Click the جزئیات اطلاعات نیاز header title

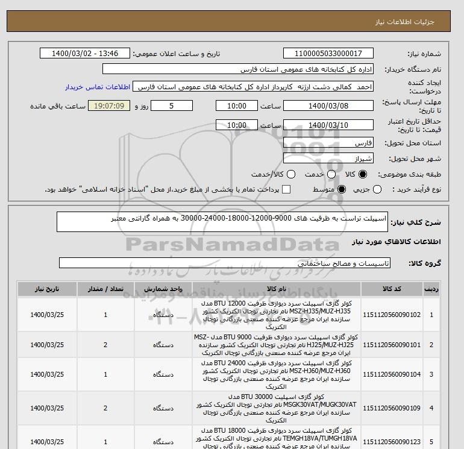(405, 22)
